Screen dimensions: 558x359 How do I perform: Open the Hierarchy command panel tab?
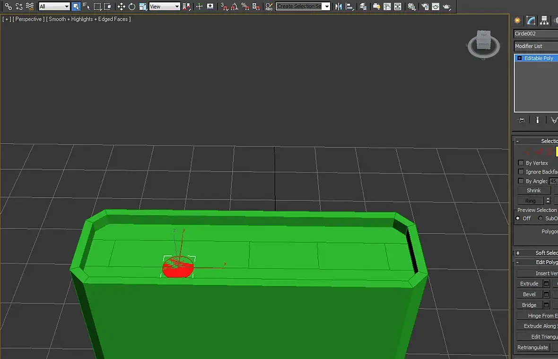(544, 21)
